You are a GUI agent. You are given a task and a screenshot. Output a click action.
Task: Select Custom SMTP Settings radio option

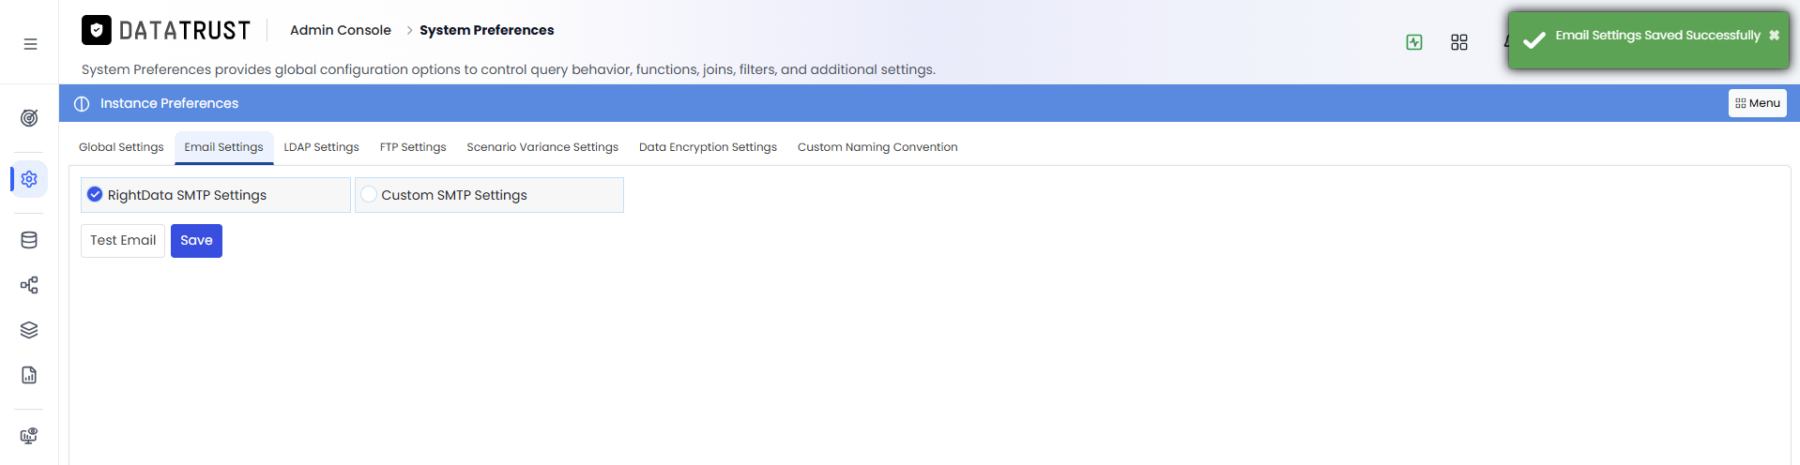[x=369, y=194]
